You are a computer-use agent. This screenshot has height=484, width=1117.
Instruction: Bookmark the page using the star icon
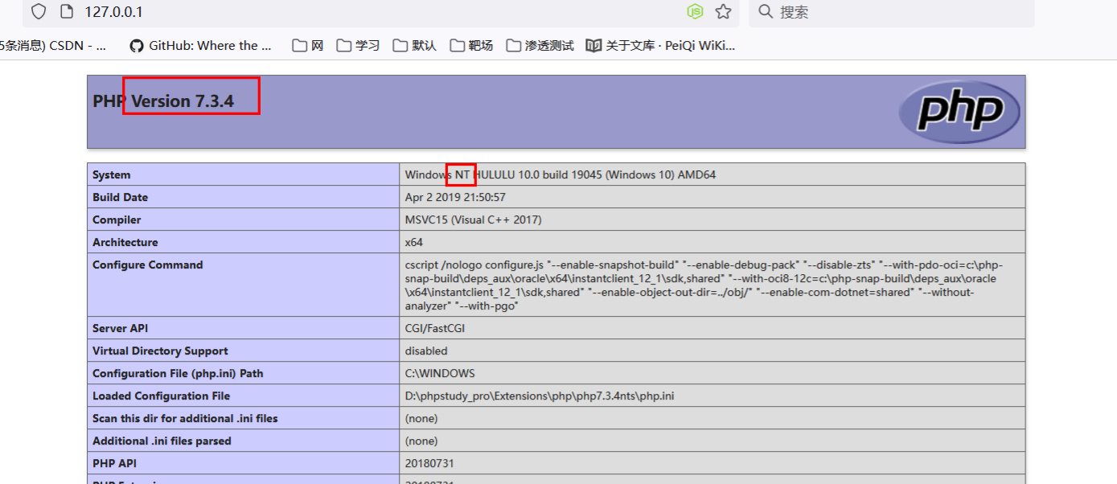[722, 11]
